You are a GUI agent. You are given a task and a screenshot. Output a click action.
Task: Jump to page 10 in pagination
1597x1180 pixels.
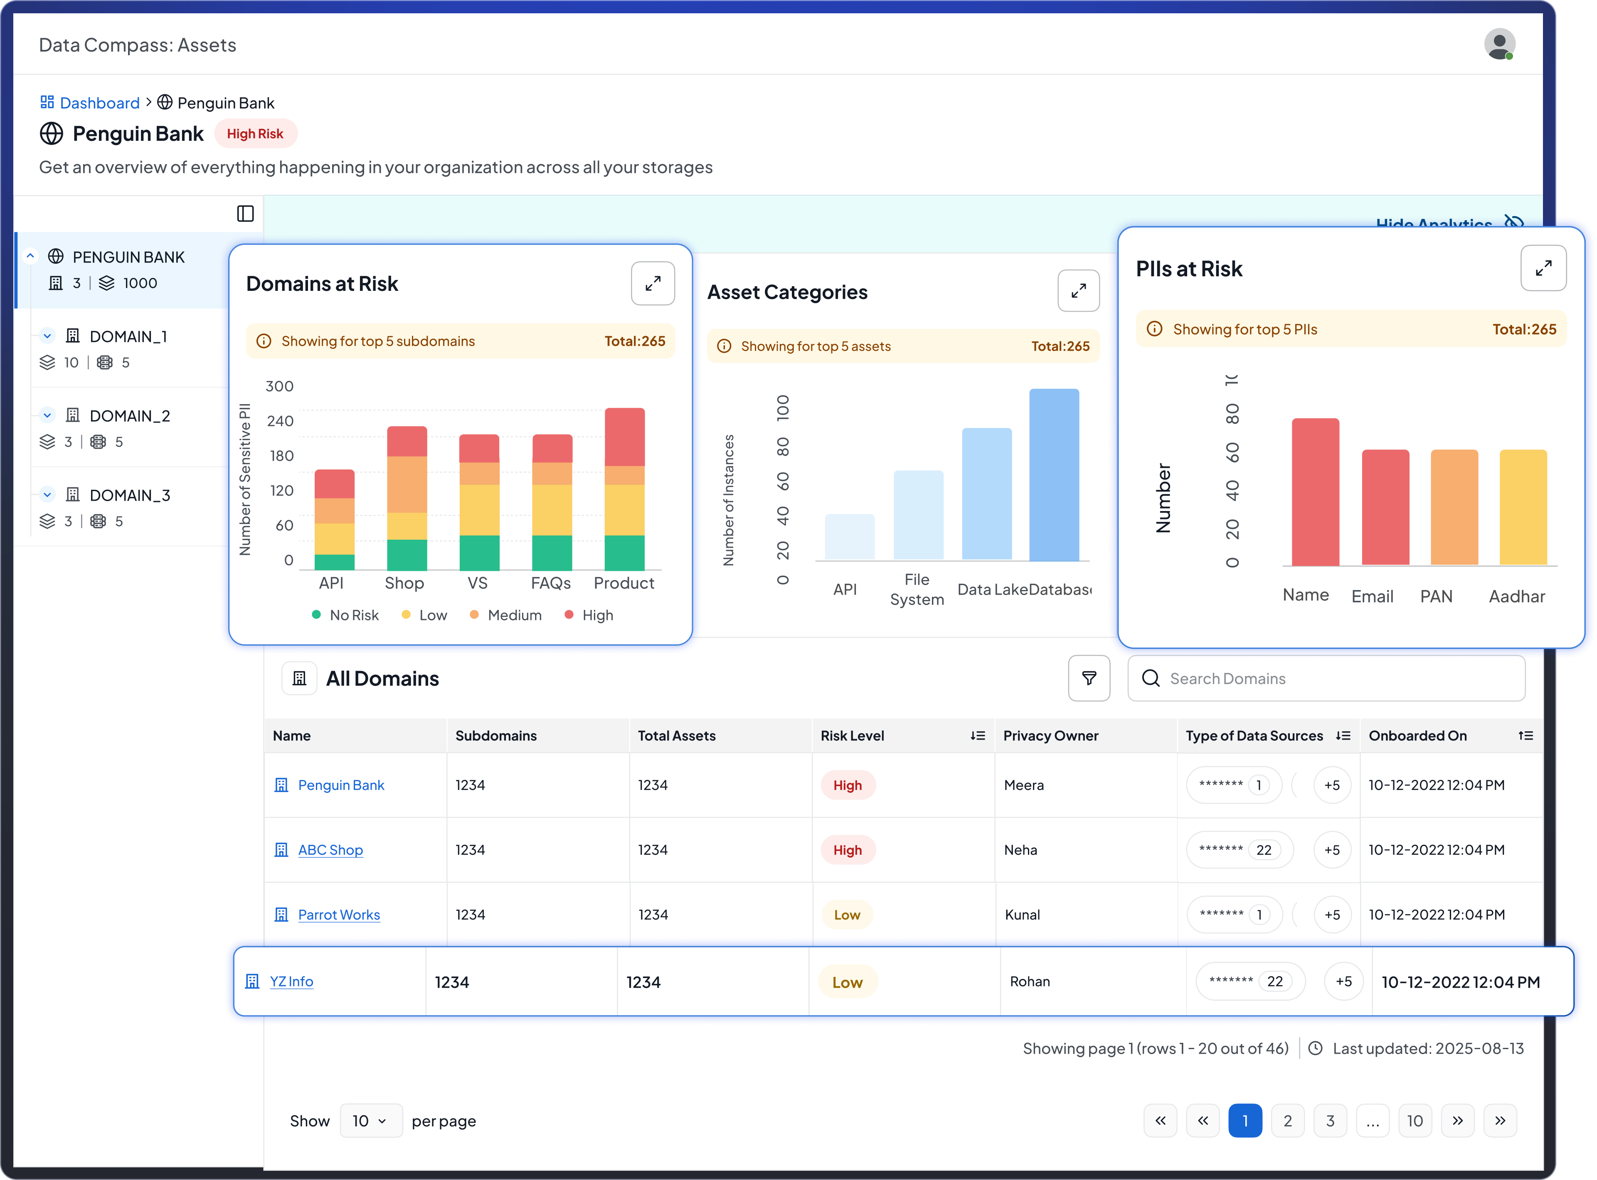click(1414, 1120)
